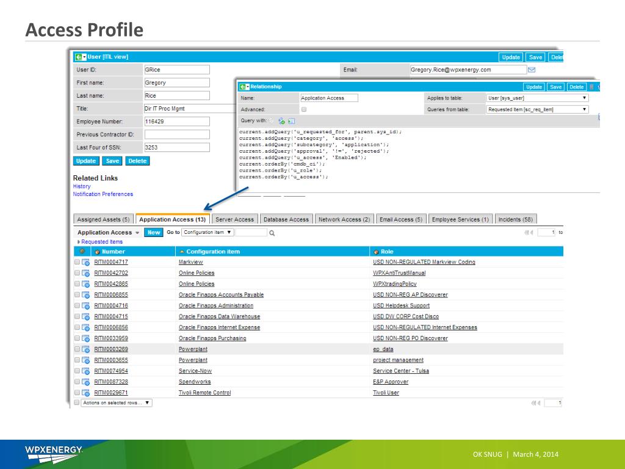Open preview icon for RITM0087328
Viewport: 625px width, 469px height.
pyautogui.click(x=85, y=382)
